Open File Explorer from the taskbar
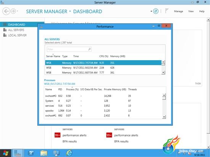Screen dimensions: 210x157 pos(44,153)
